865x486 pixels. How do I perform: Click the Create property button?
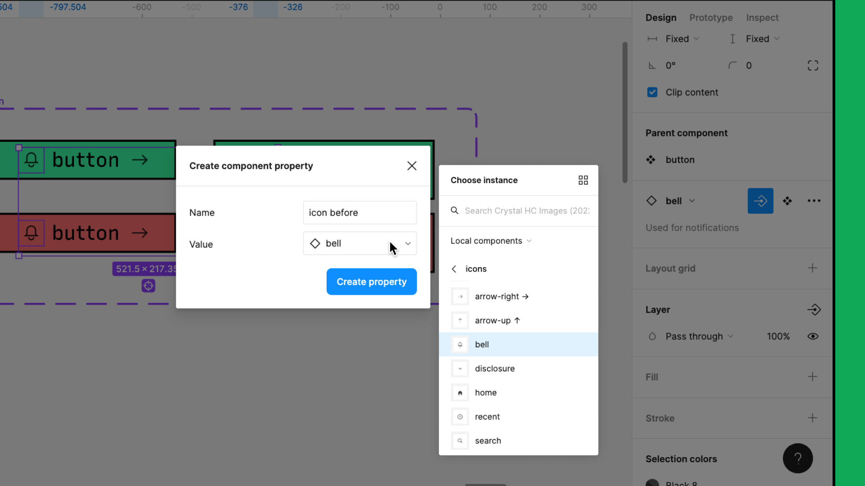[371, 282]
